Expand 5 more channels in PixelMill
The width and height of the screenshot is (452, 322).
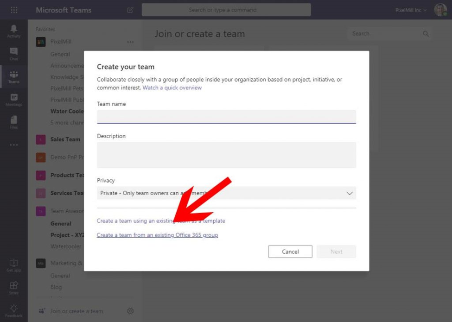click(67, 123)
